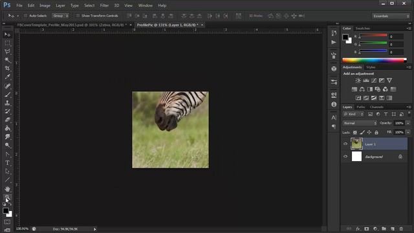Open the foreground color swatch in toolbar
The width and height of the screenshot is (414, 233).
click(6, 210)
